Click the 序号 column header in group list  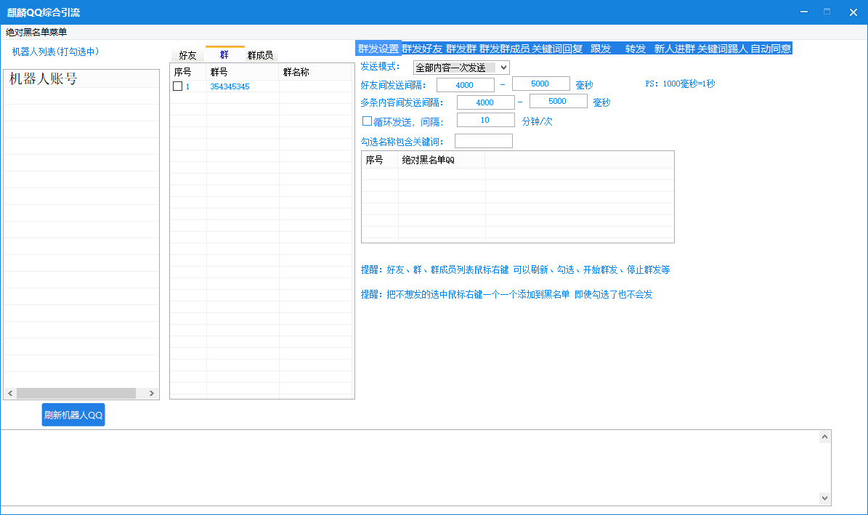pos(188,72)
